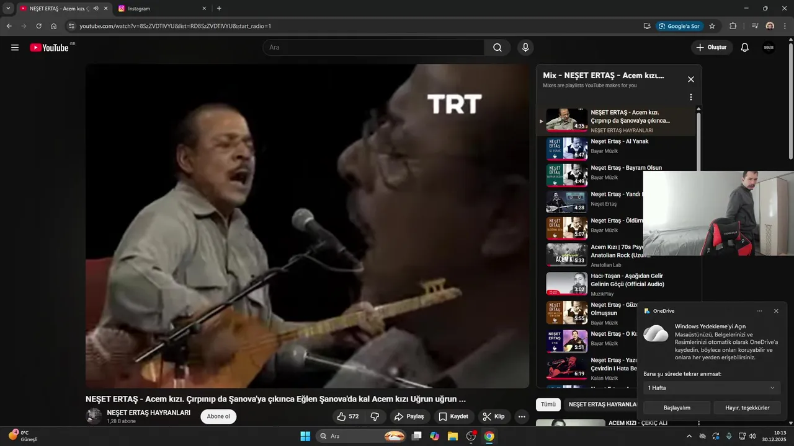Screen dimensions: 794x446
Task: Click the Mix playlist scrollbar
Action: pyautogui.click(x=698, y=142)
